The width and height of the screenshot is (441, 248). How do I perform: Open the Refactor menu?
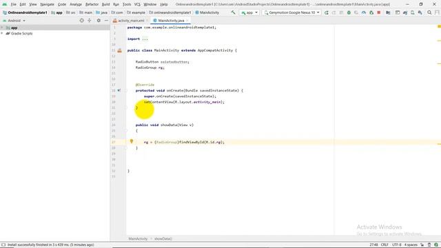tap(92, 4)
